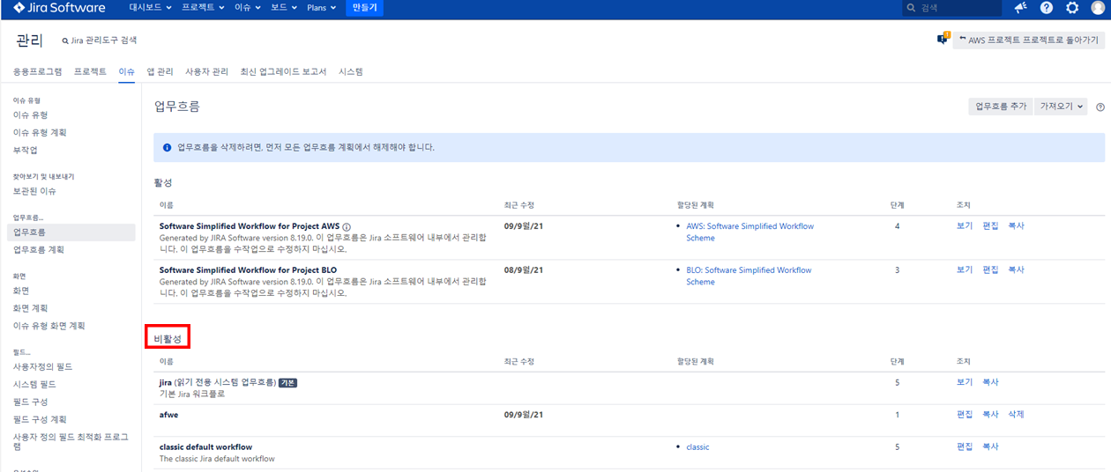Open 업무흐름 계획 in the sidebar
Image resolution: width=1111 pixels, height=472 pixels.
pos(38,250)
